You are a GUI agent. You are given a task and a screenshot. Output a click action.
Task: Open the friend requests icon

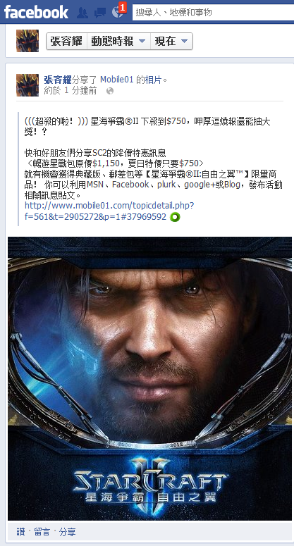click(x=82, y=13)
